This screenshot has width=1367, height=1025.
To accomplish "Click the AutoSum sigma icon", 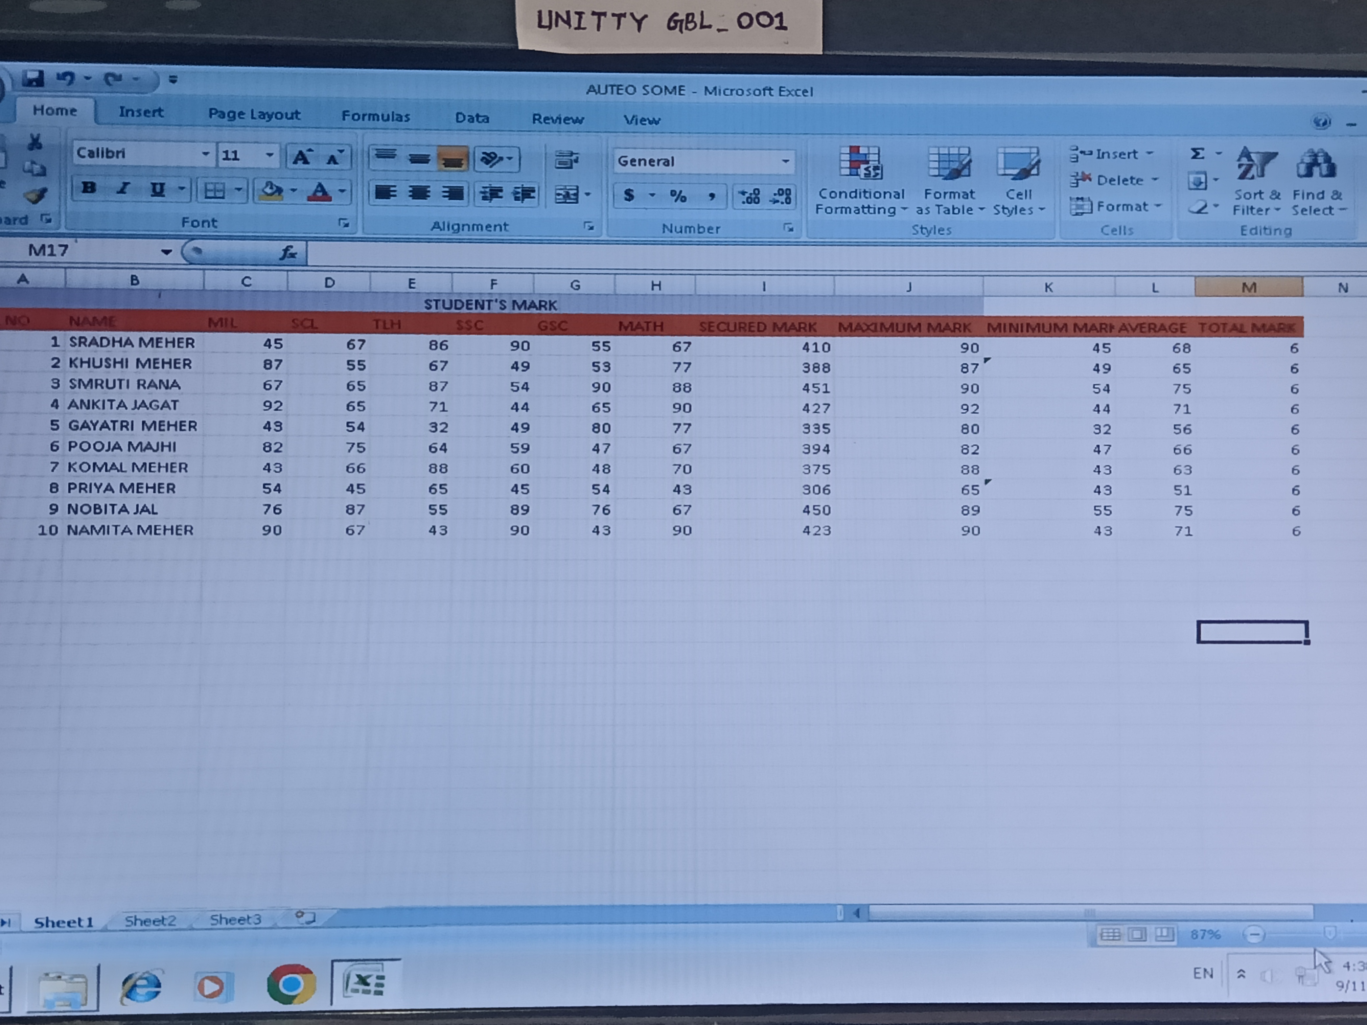I will 1198,153.
